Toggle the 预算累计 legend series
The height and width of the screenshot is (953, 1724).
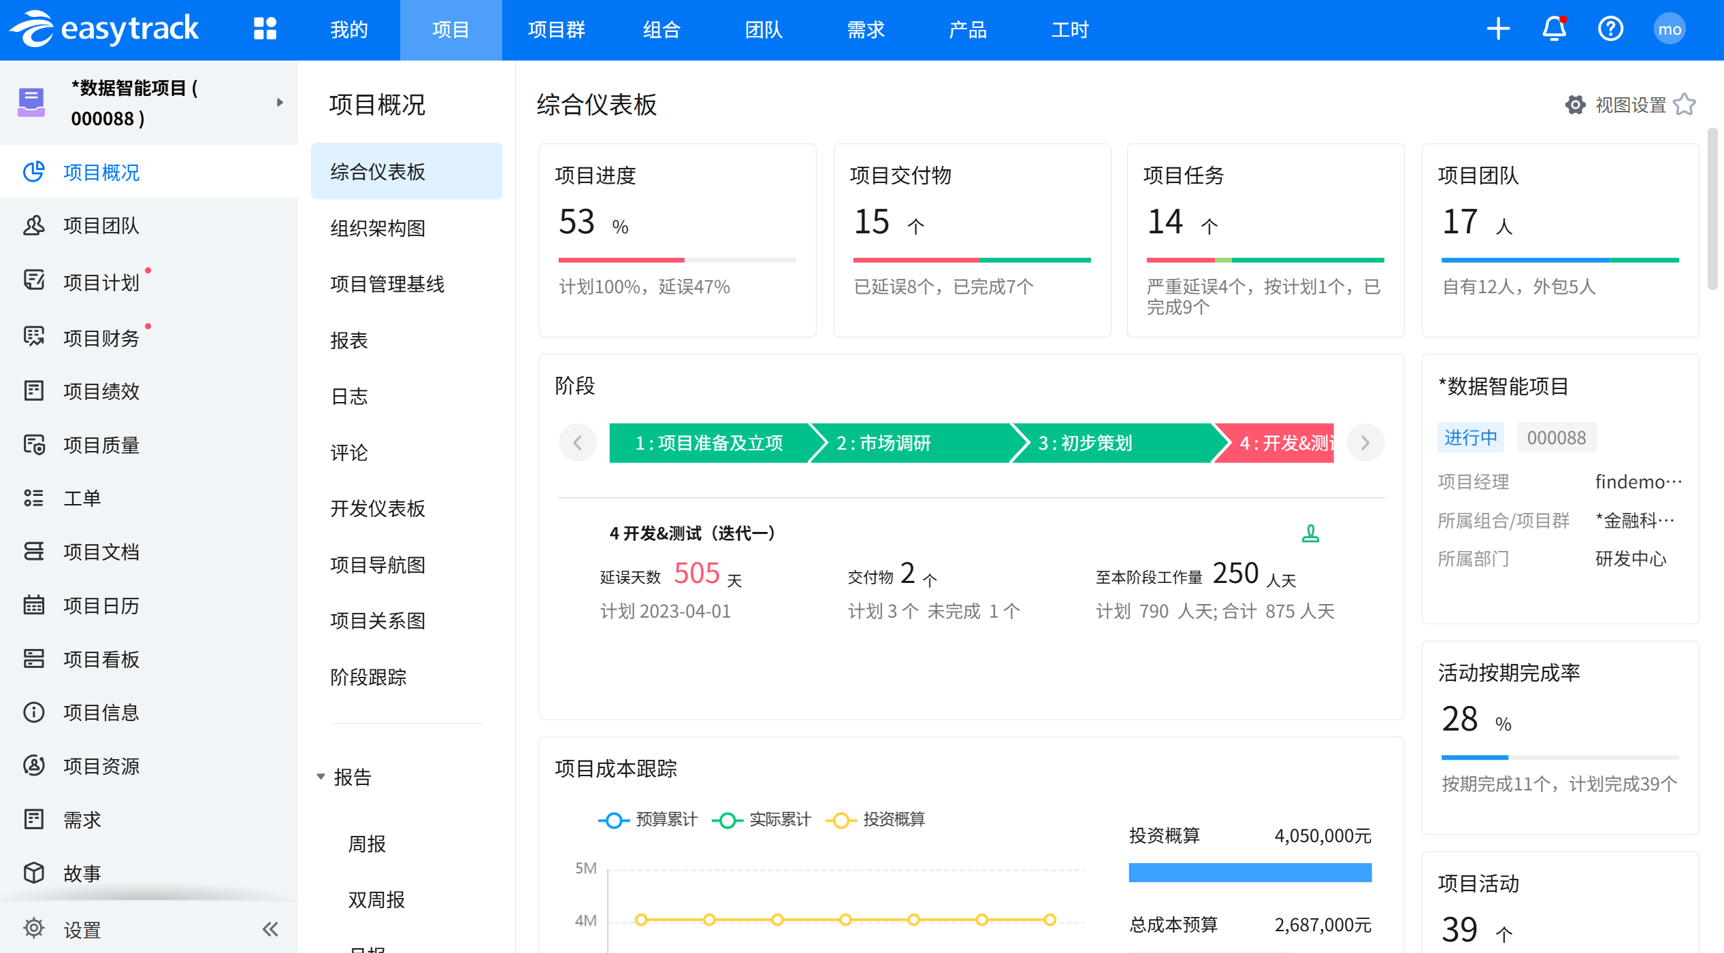click(648, 820)
